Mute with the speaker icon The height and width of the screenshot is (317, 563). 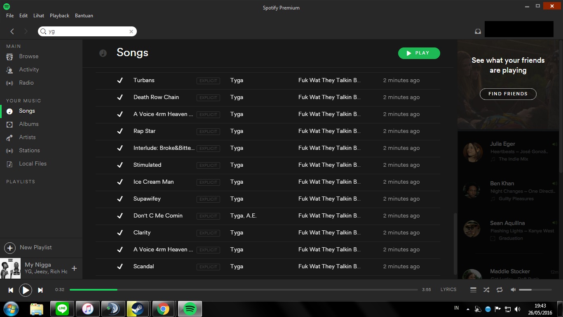[513, 290]
